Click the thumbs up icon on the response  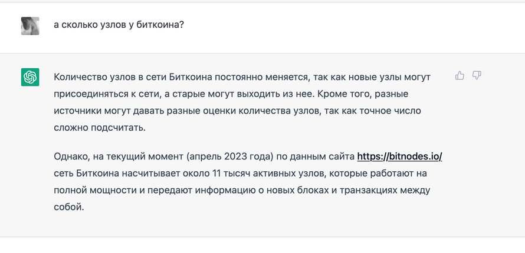[x=460, y=76]
